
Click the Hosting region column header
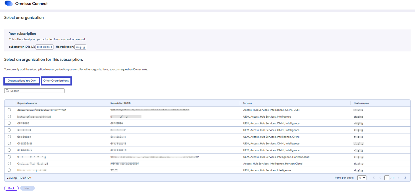[x=361, y=103]
